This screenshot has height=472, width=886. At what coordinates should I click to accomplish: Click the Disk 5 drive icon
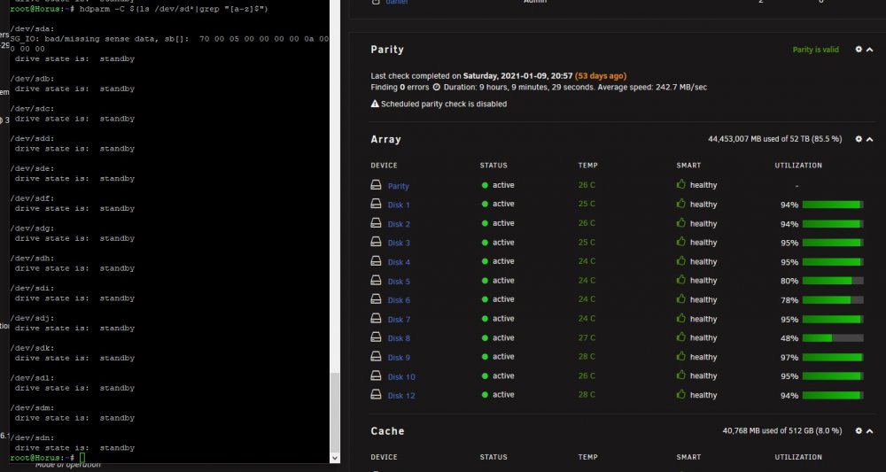point(376,280)
